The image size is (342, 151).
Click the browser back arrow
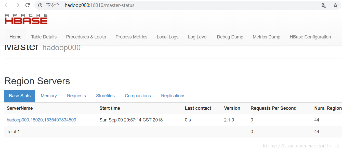[x=7, y=5]
